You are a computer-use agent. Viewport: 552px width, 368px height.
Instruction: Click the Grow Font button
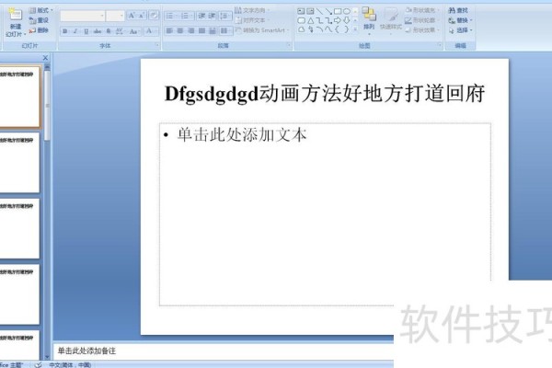pyautogui.click(x=132, y=16)
